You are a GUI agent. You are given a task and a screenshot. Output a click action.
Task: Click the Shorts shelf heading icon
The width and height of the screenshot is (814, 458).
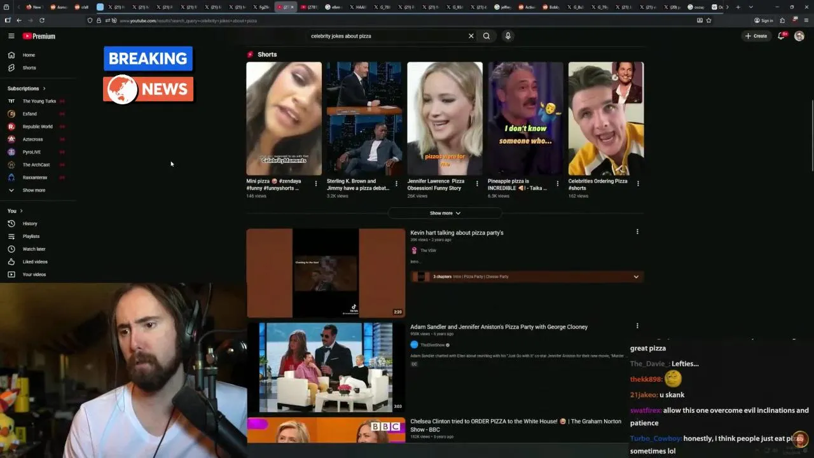[250, 55]
